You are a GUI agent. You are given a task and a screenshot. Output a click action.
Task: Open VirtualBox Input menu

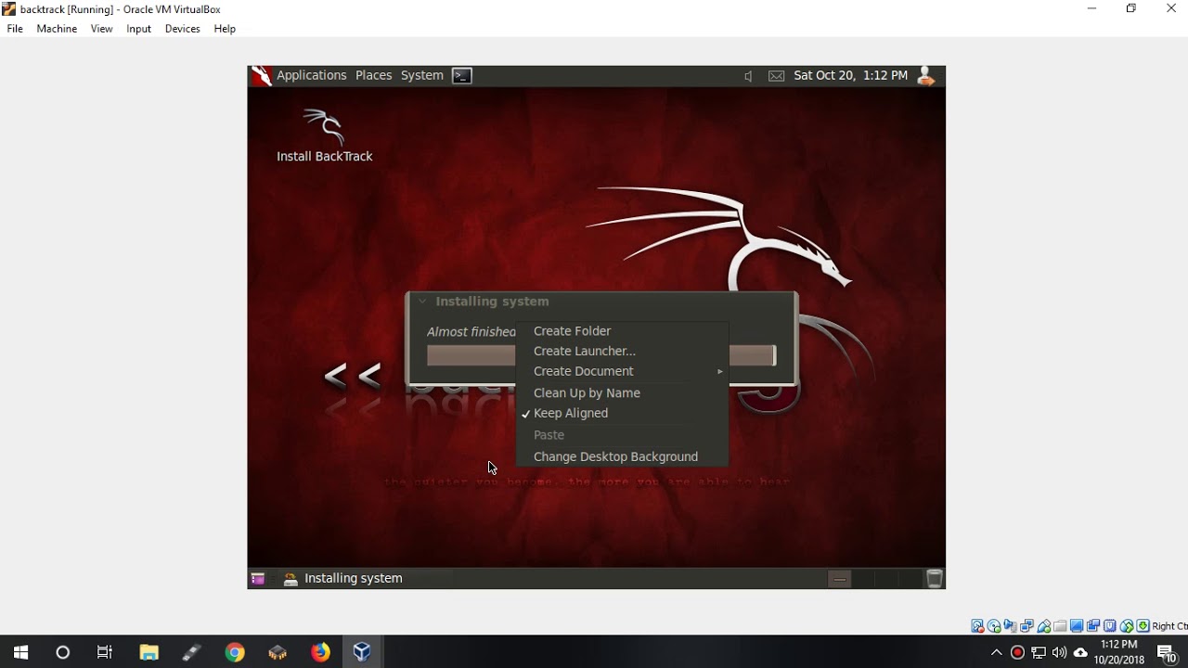point(139,29)
